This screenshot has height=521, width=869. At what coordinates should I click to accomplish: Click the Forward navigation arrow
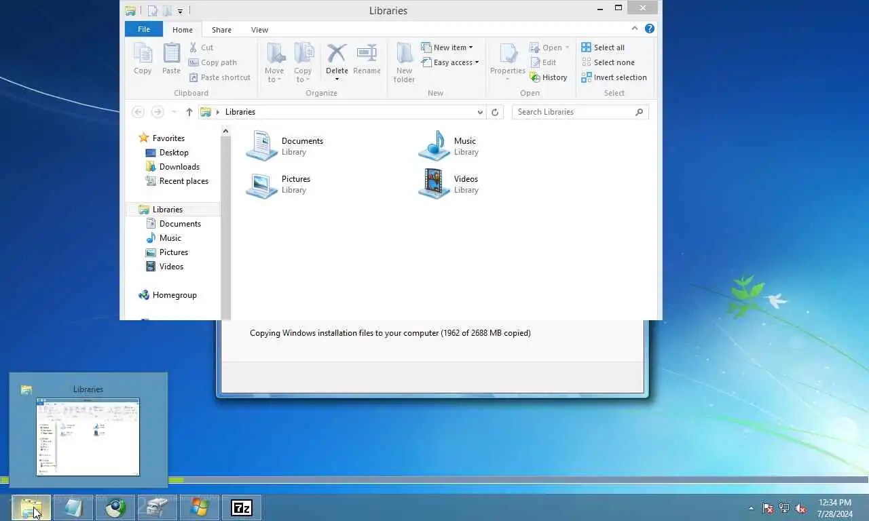(158, 112)
